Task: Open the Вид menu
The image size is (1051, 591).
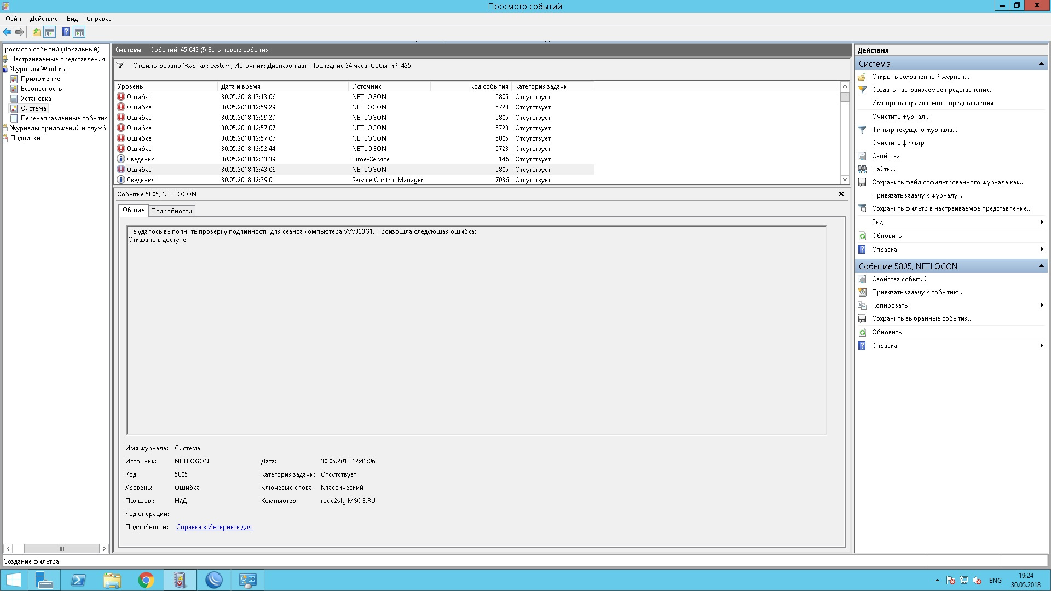Action: (72, 19)
